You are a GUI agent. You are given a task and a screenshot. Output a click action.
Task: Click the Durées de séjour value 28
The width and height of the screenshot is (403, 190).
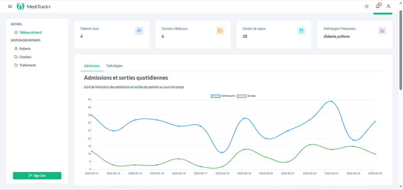click(245, 36)
